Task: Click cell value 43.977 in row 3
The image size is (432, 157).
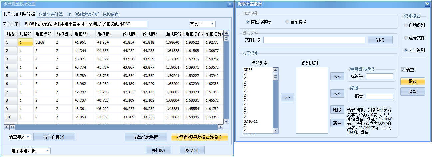Action: [x=108, y=59]
